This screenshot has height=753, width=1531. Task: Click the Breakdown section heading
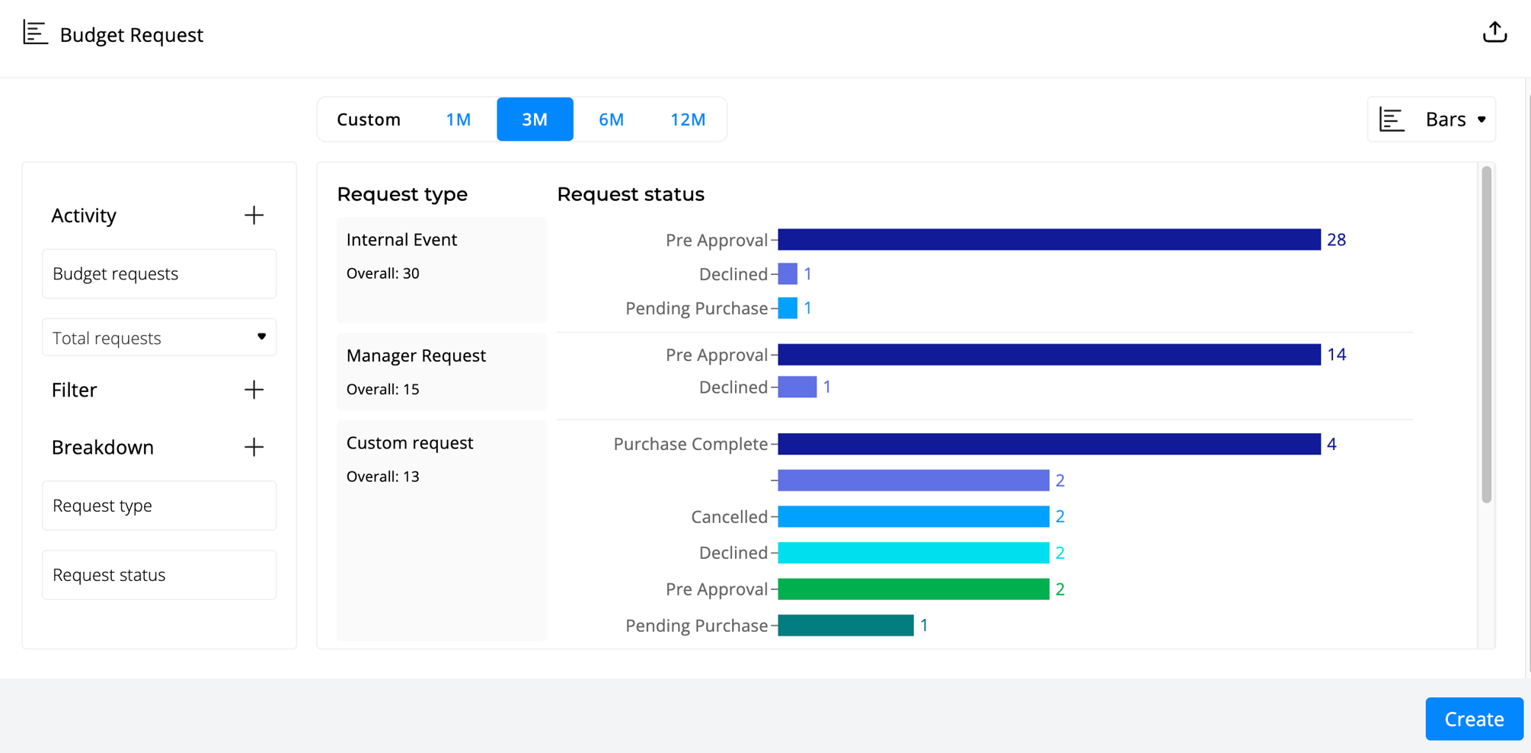click(103, 447)
